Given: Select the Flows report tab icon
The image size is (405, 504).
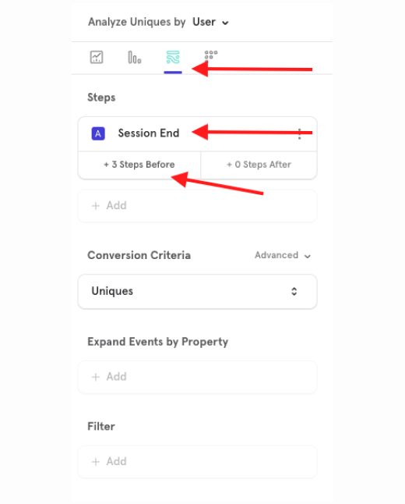Looking at the screenshot, I should 173,58.
